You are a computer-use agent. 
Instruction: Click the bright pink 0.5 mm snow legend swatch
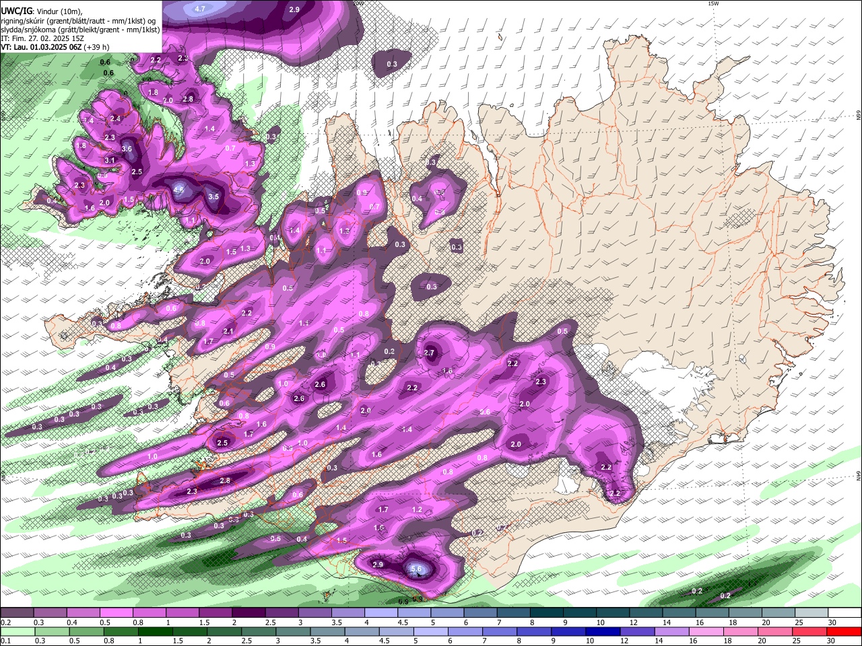(x=117, y=612)
